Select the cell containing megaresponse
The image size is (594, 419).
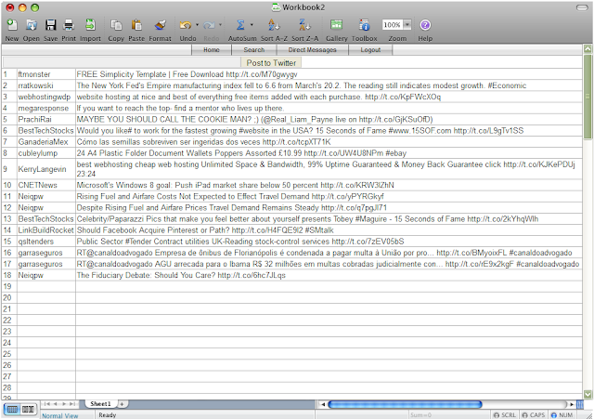click(x=46, y=109)
